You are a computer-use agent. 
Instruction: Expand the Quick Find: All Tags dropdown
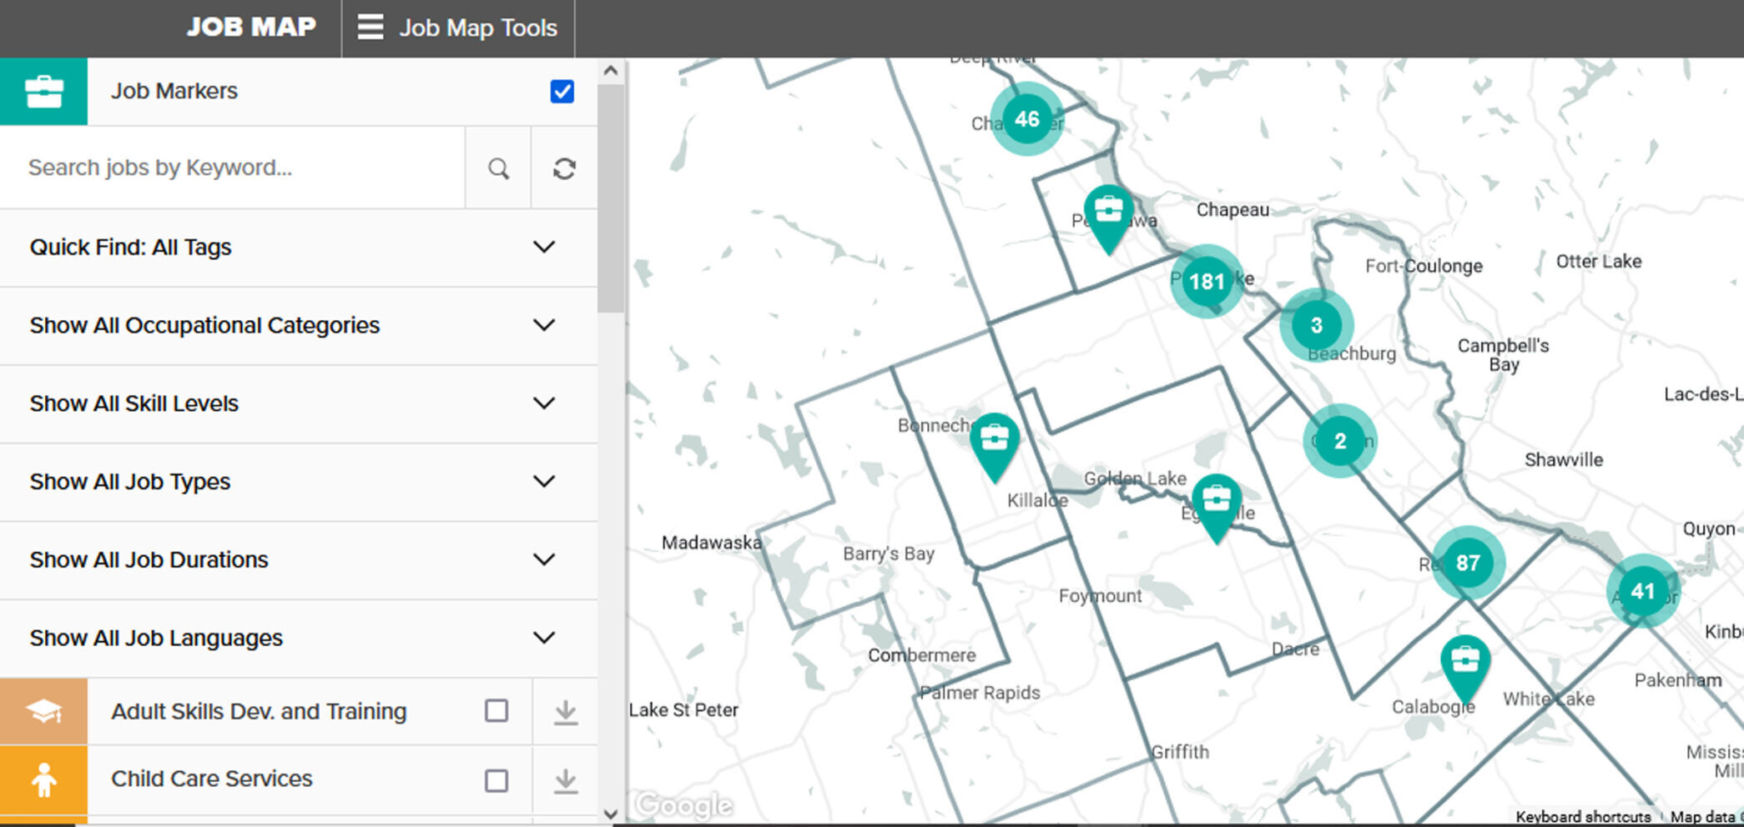299,248
